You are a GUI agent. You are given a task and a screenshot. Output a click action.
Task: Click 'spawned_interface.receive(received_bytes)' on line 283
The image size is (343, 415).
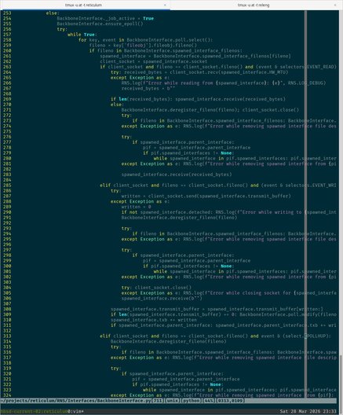tap(177, 174)
